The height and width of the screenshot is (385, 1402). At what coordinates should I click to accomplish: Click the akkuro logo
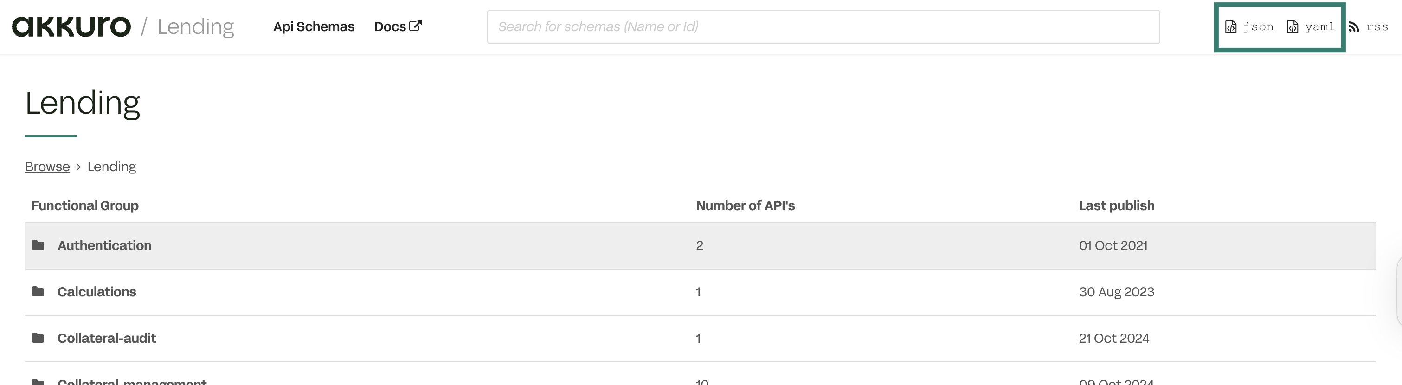(x=71, y=26)
